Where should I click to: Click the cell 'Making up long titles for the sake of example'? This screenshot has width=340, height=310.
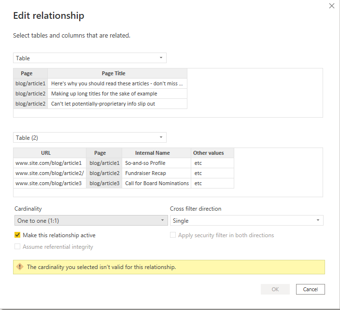[117, 94]
